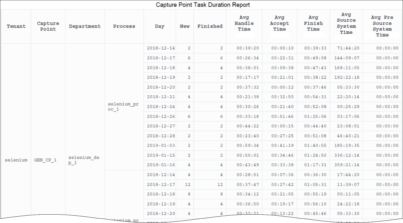Click the Avg Source System Time header
The image size is (403, 223).
coord(346,23)
